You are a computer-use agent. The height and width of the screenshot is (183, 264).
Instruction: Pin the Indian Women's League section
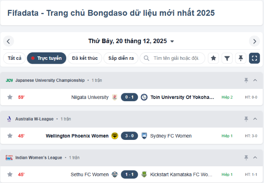point(246,157)
